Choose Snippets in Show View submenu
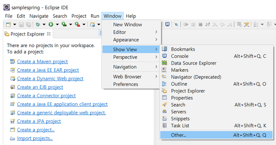This screenshot has height=145, width=276. click(x=216, y=119)
